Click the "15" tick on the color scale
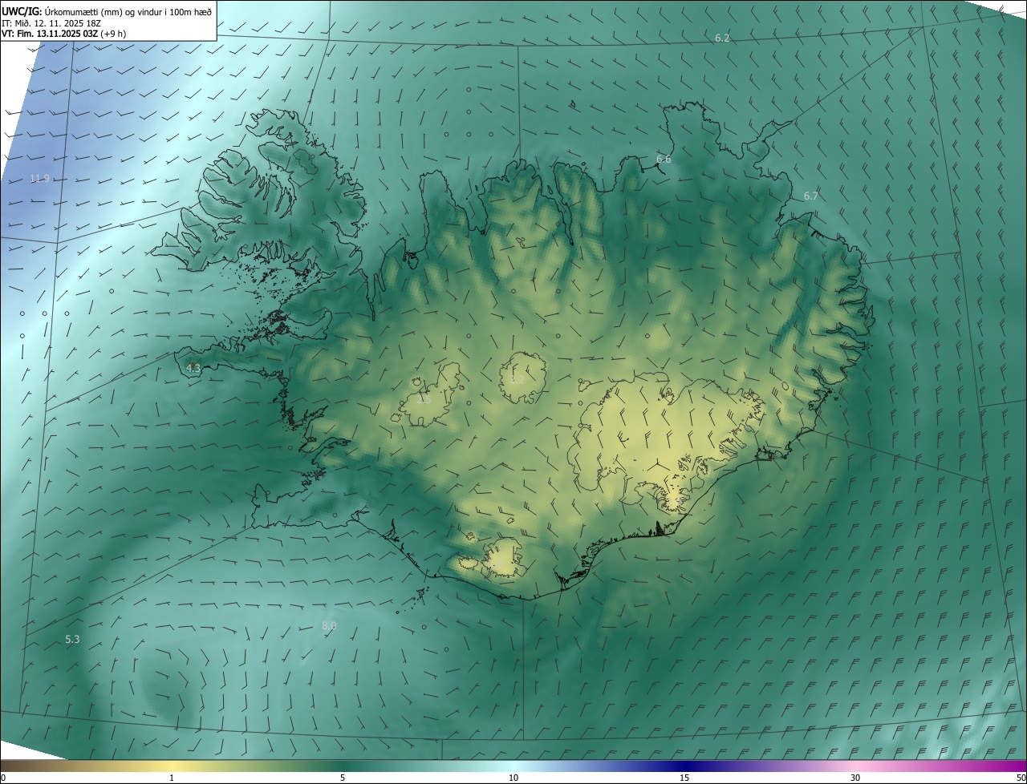Viewport: 1027px width, 784px height. 684,778
